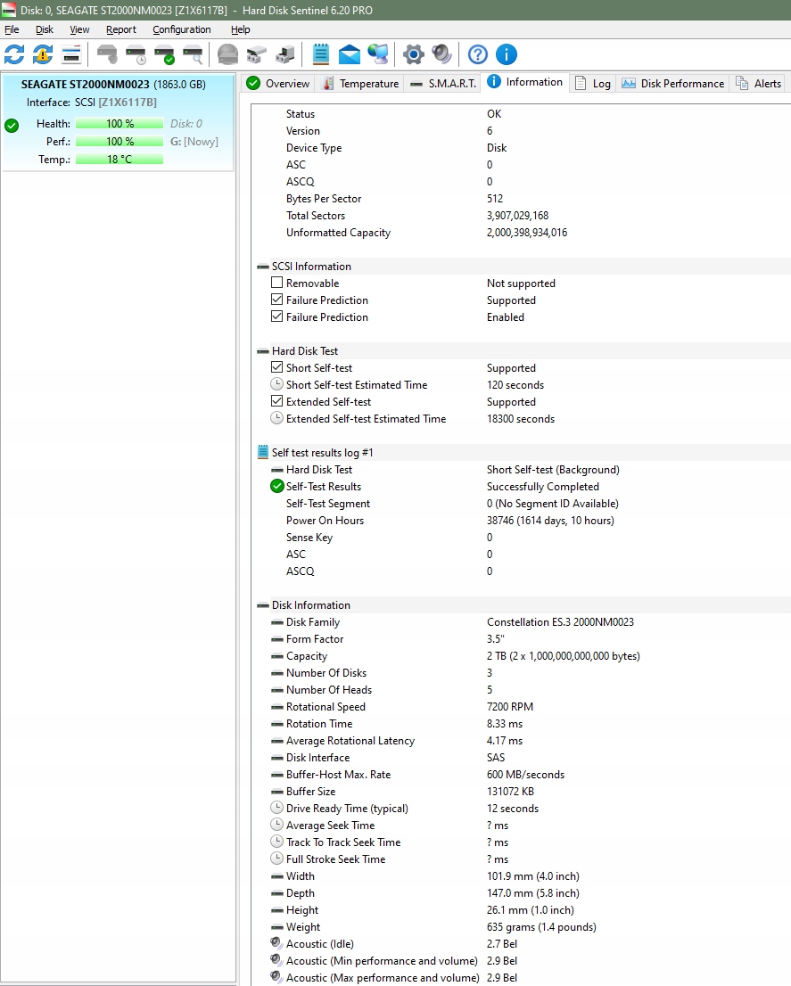The height and width of the screenshot is (986, 791).
Task: Collapse the Hard Disk Test section
Action: pos(263,351)
